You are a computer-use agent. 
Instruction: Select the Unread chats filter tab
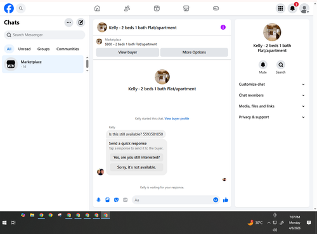click(24, 49)
